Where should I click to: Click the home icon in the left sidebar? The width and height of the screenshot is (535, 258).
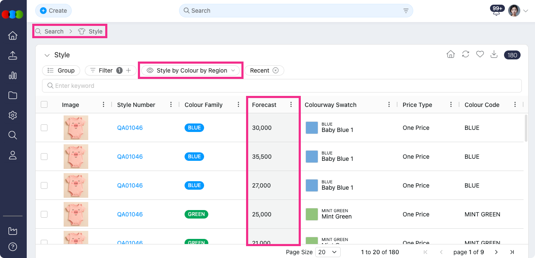click(13, 36)
